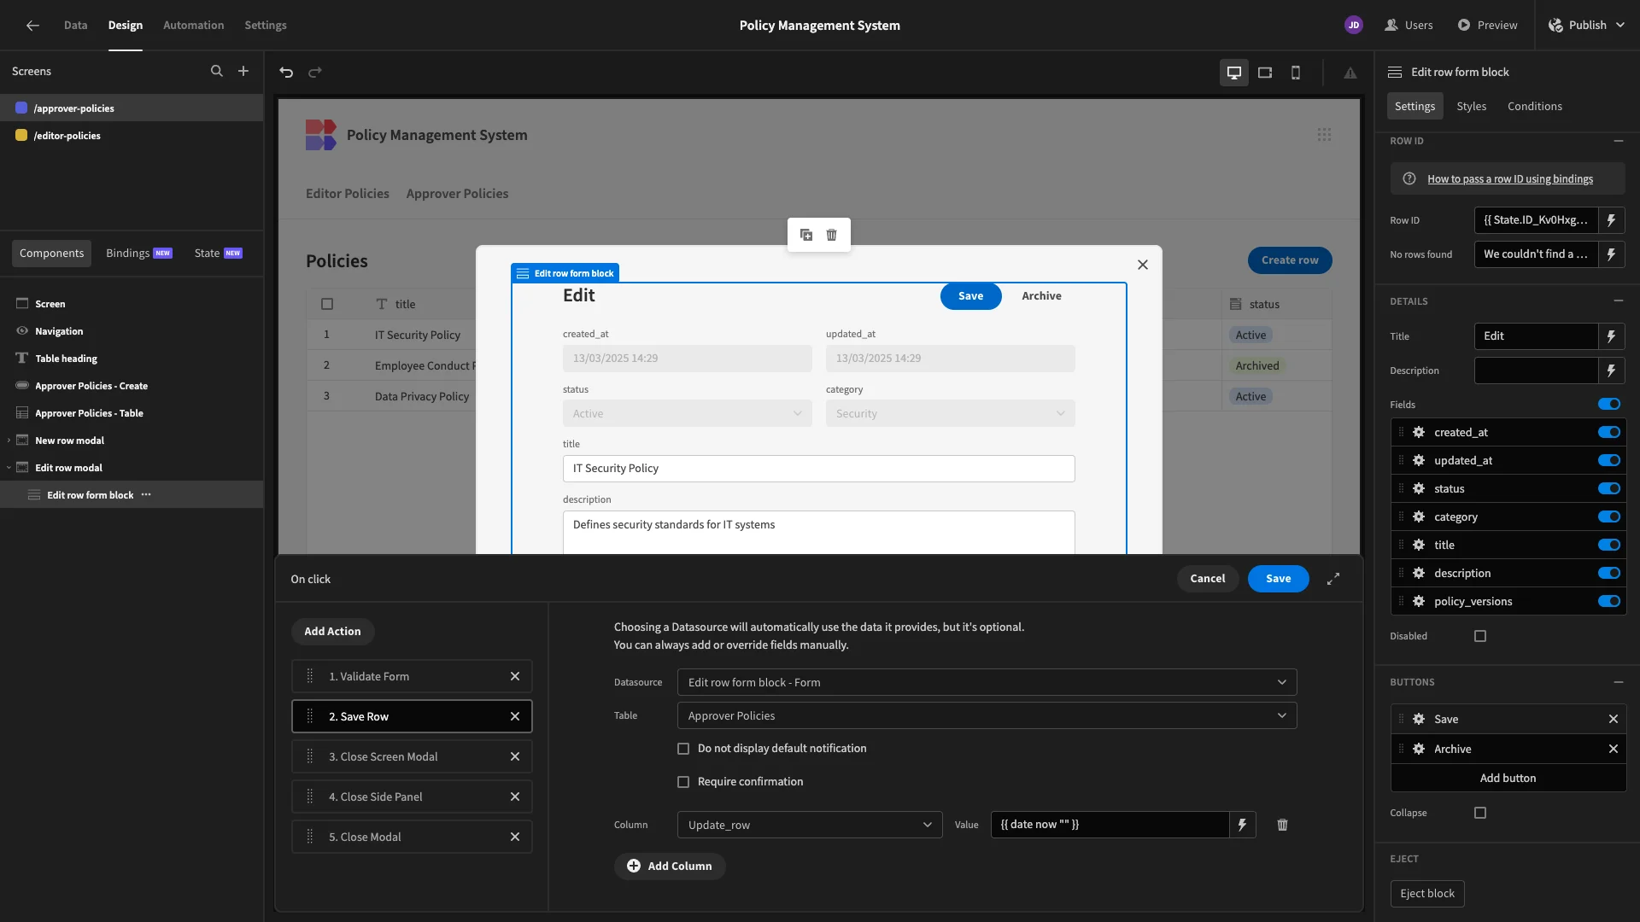Redo the last change

tap(315, 73)
